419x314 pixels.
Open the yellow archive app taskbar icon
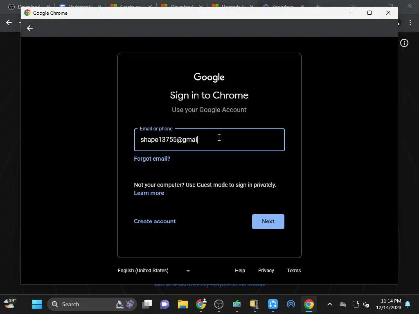(x=255, y=304)
